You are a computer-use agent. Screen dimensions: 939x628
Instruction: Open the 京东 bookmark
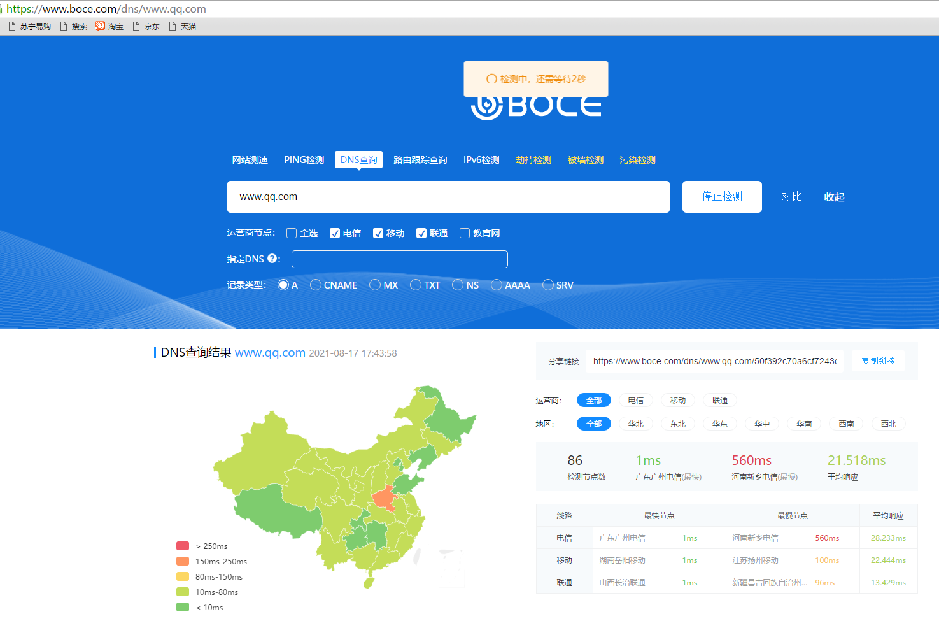[x=146, y=27]
